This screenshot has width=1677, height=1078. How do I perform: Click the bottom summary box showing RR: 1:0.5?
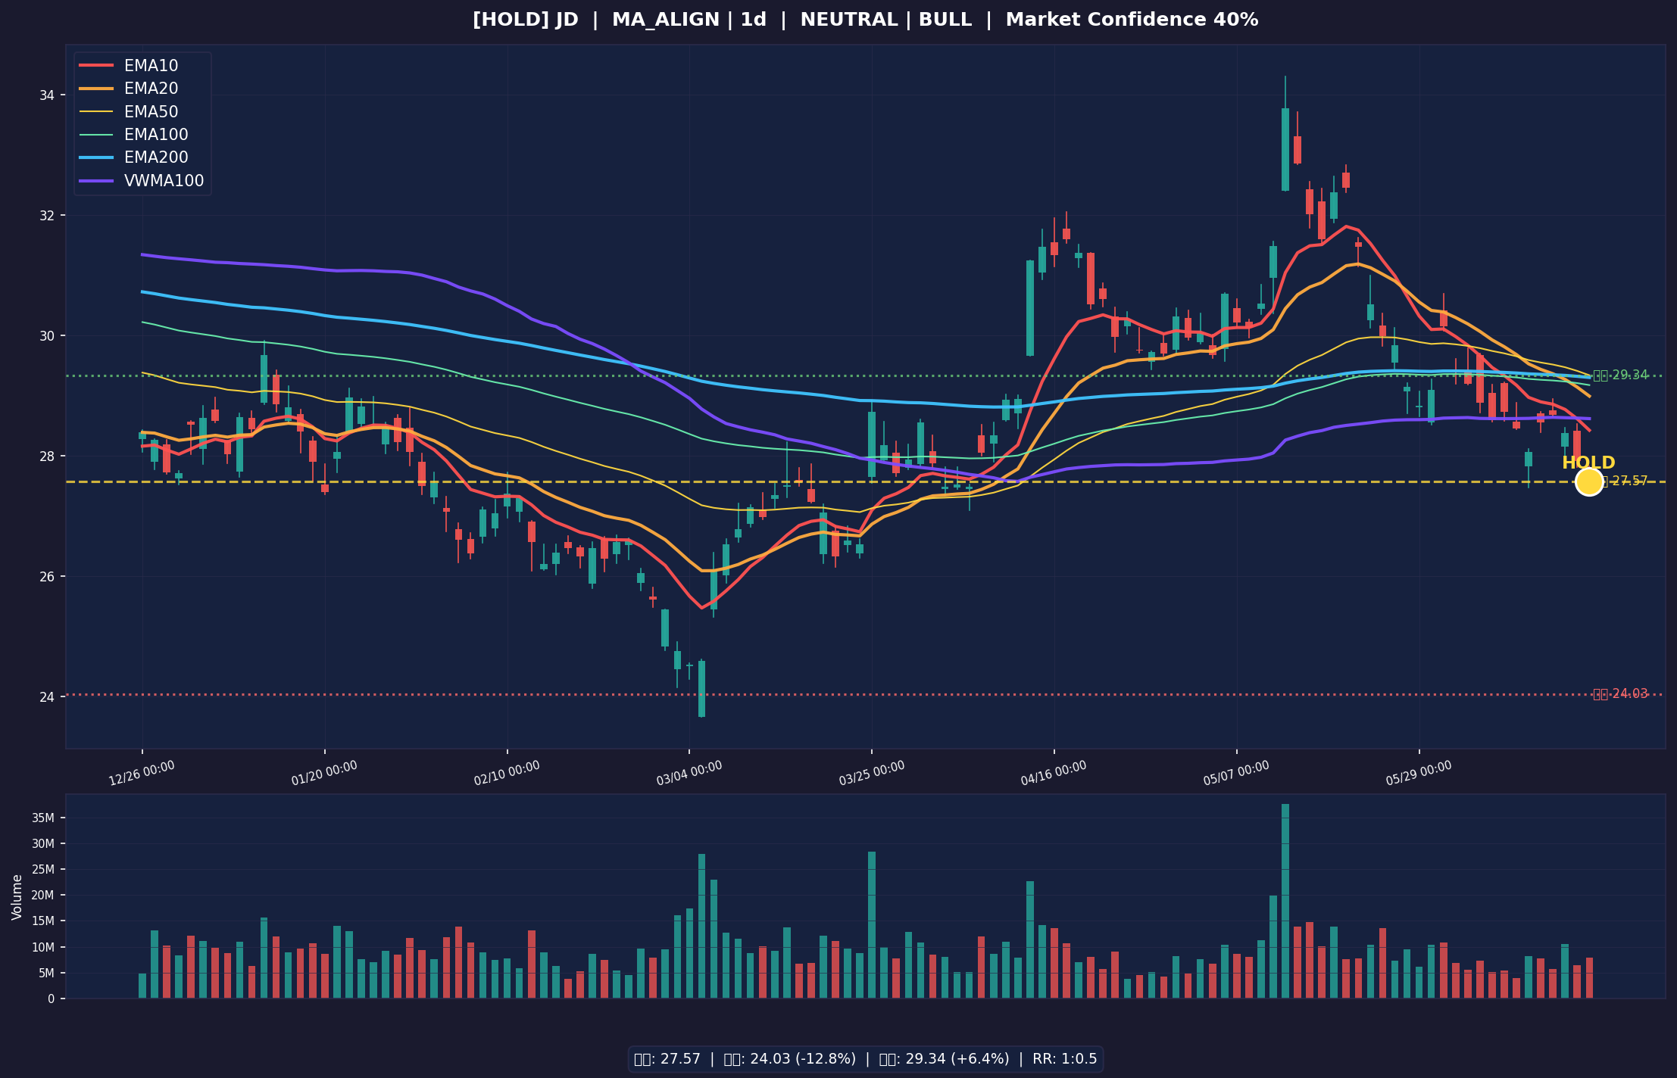click(866, 1059)
